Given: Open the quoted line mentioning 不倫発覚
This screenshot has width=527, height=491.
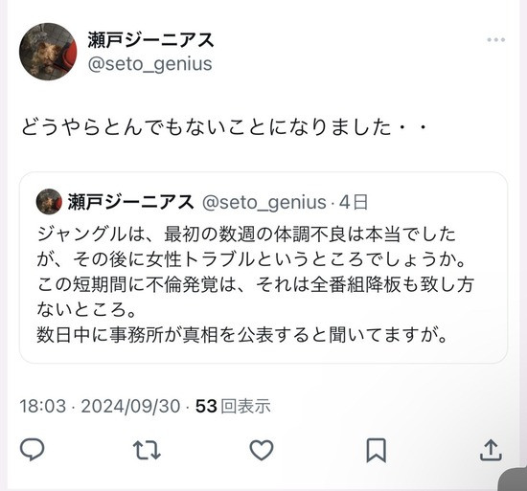Looking at the screenshot, I should point(256,284).
